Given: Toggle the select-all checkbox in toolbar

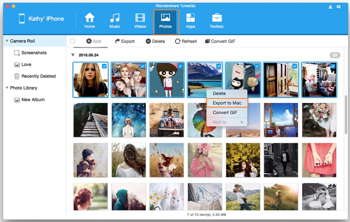Looking at the screenshot, I should click(73, 41).
